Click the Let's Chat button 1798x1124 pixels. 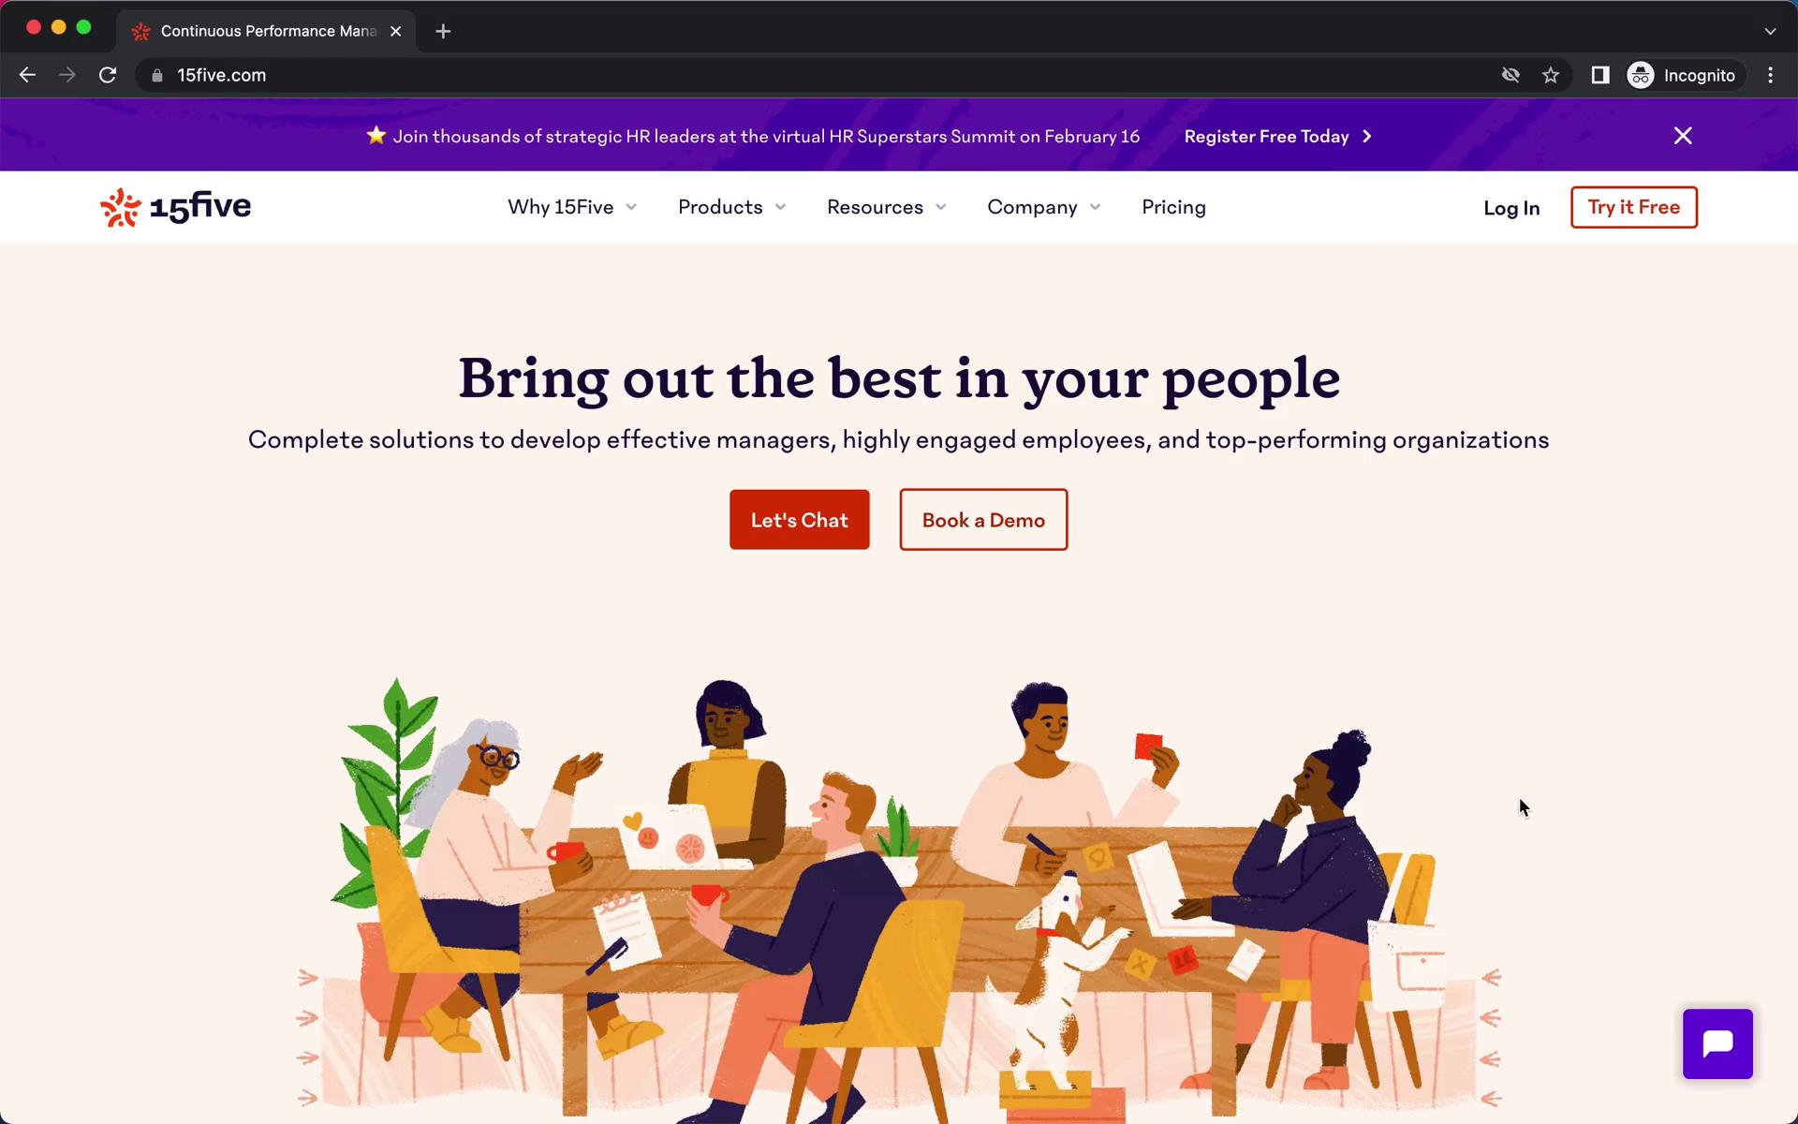(x=800, y=519)
